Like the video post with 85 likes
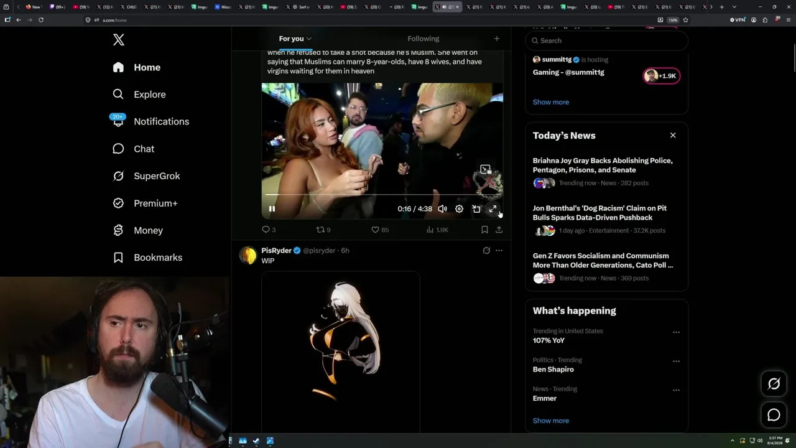Screen dimensions: 796x448 380,230
